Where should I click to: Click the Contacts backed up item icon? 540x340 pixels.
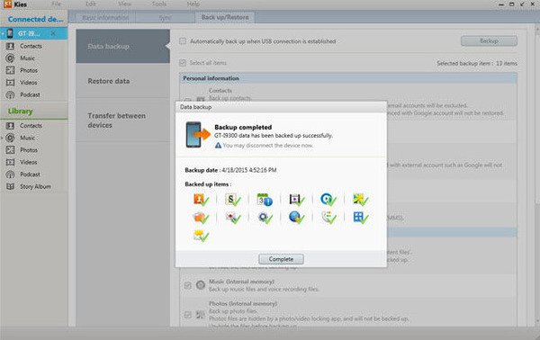pyautogui.click(x=201, y=200)
